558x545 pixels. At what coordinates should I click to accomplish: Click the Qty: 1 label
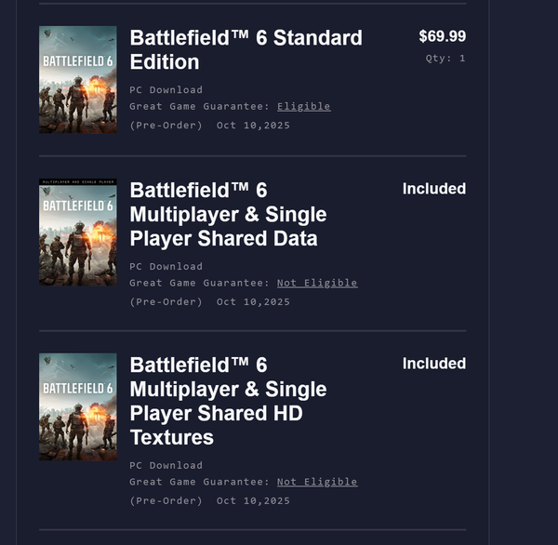click(445, 59)
